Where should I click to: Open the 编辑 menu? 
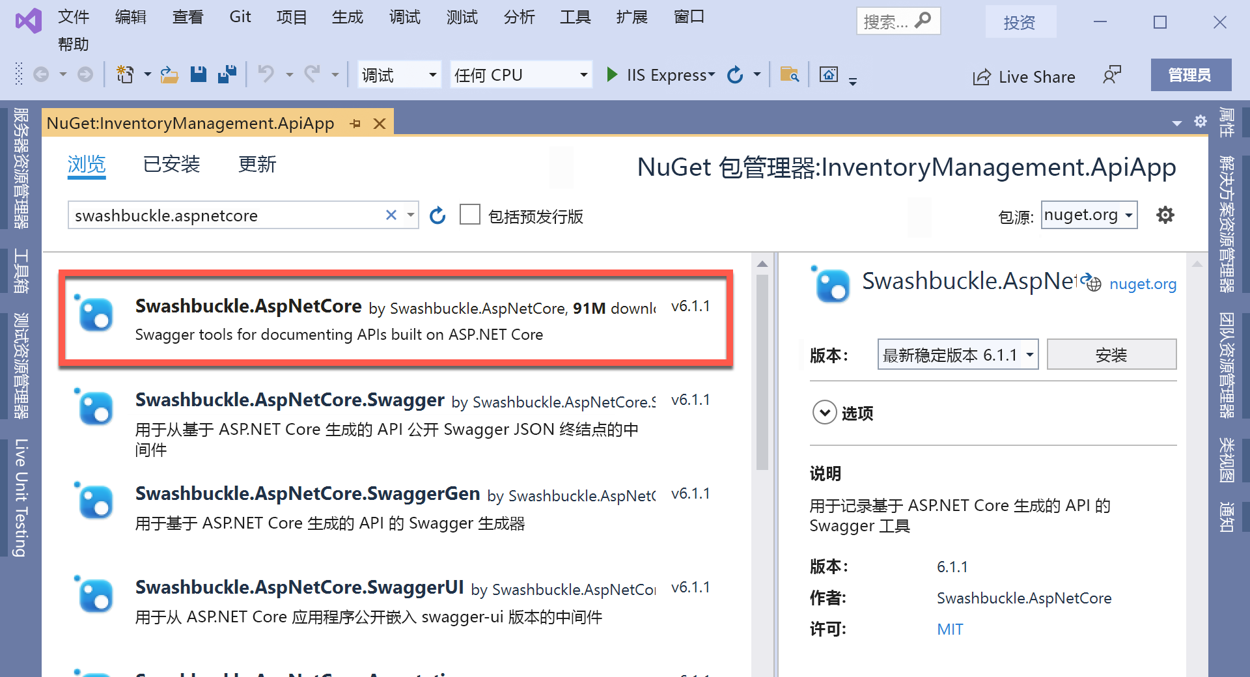131,17
